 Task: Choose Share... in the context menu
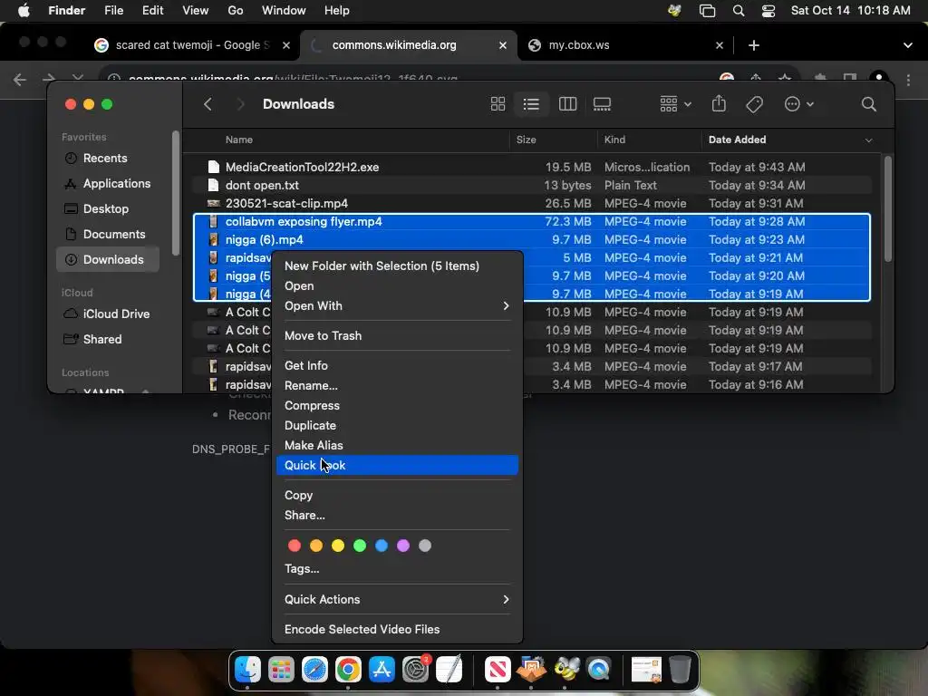point(397,515)
